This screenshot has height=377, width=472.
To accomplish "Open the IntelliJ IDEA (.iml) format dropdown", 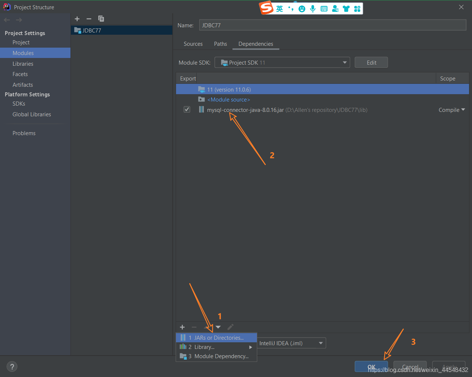I will 291,343.
